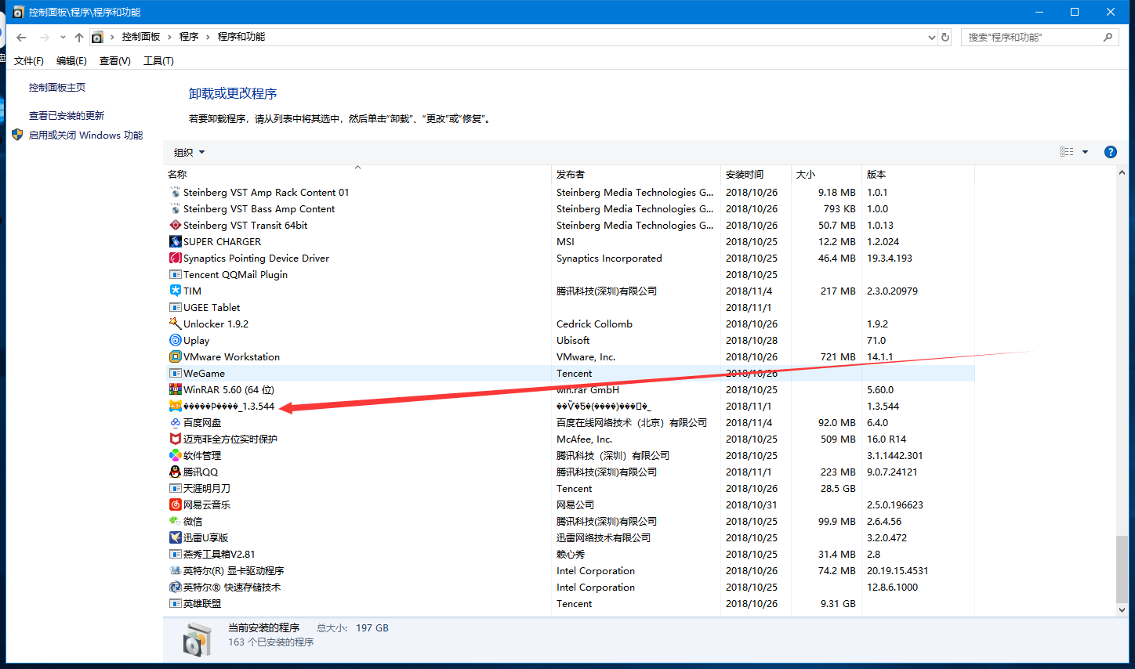Click the Steinberg VST Transit 64bit icon
The width and height of the screenshot is (1135, 669).
coord(176,225)
